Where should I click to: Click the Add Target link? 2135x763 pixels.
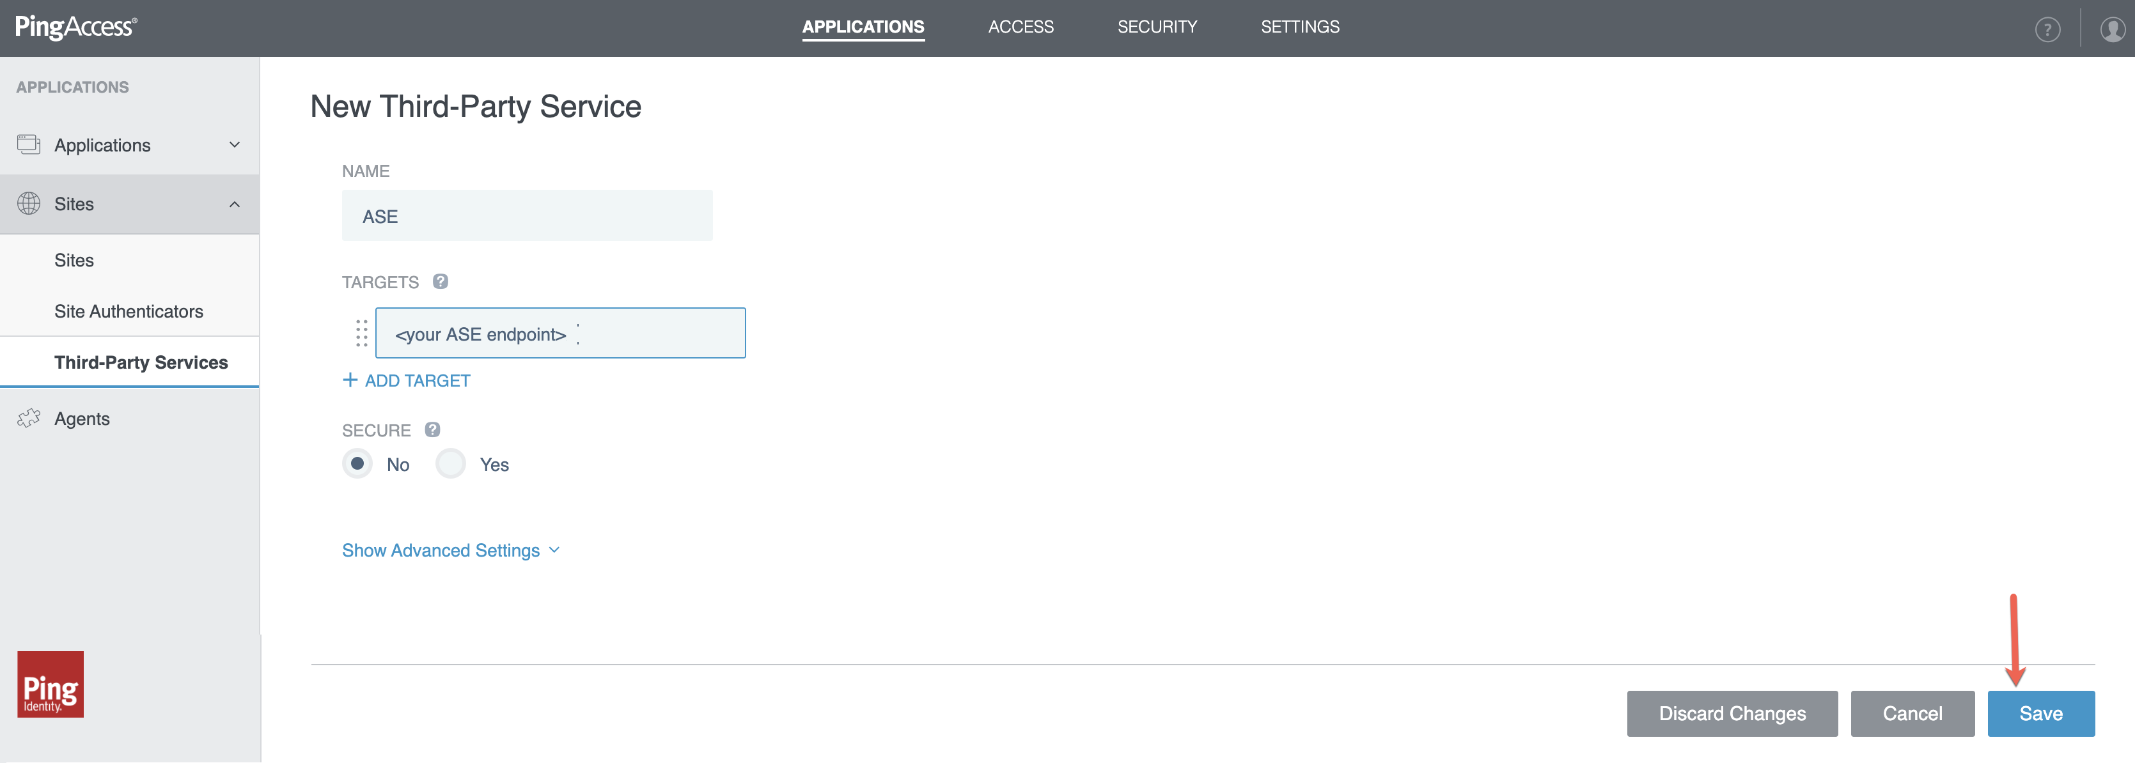[406, 380]
